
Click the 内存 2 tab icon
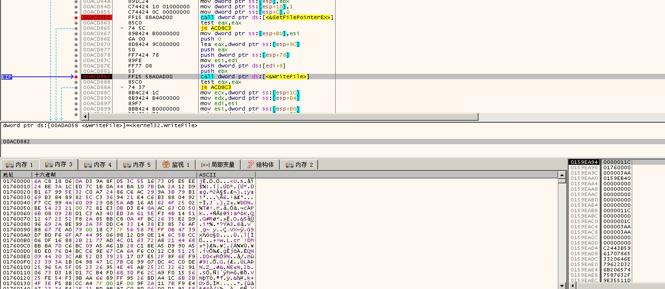pos(290,165)
